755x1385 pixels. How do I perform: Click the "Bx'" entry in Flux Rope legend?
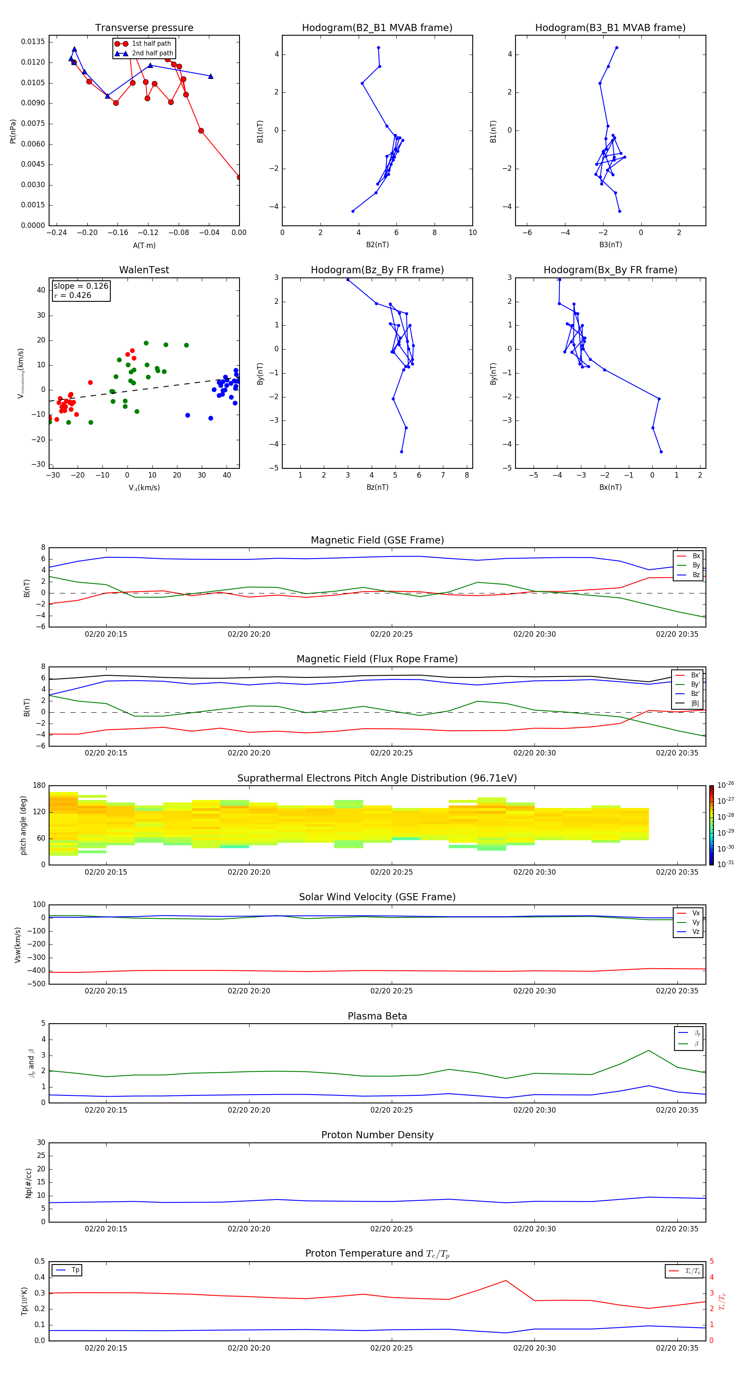tap(688, 675)
